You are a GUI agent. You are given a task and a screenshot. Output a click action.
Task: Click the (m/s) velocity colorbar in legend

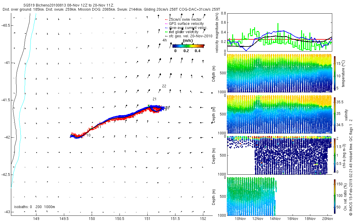188,46
